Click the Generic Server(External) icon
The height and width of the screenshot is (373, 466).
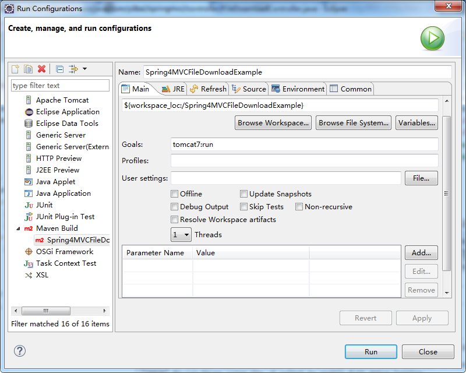(29, 147)
